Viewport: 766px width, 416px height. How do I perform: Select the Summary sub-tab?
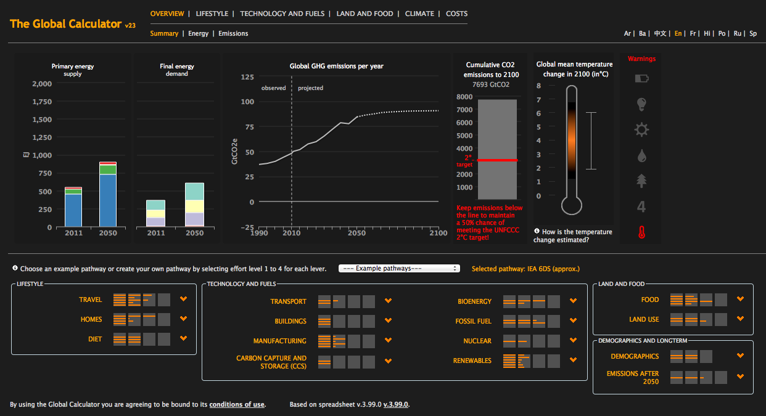[164, 34]
